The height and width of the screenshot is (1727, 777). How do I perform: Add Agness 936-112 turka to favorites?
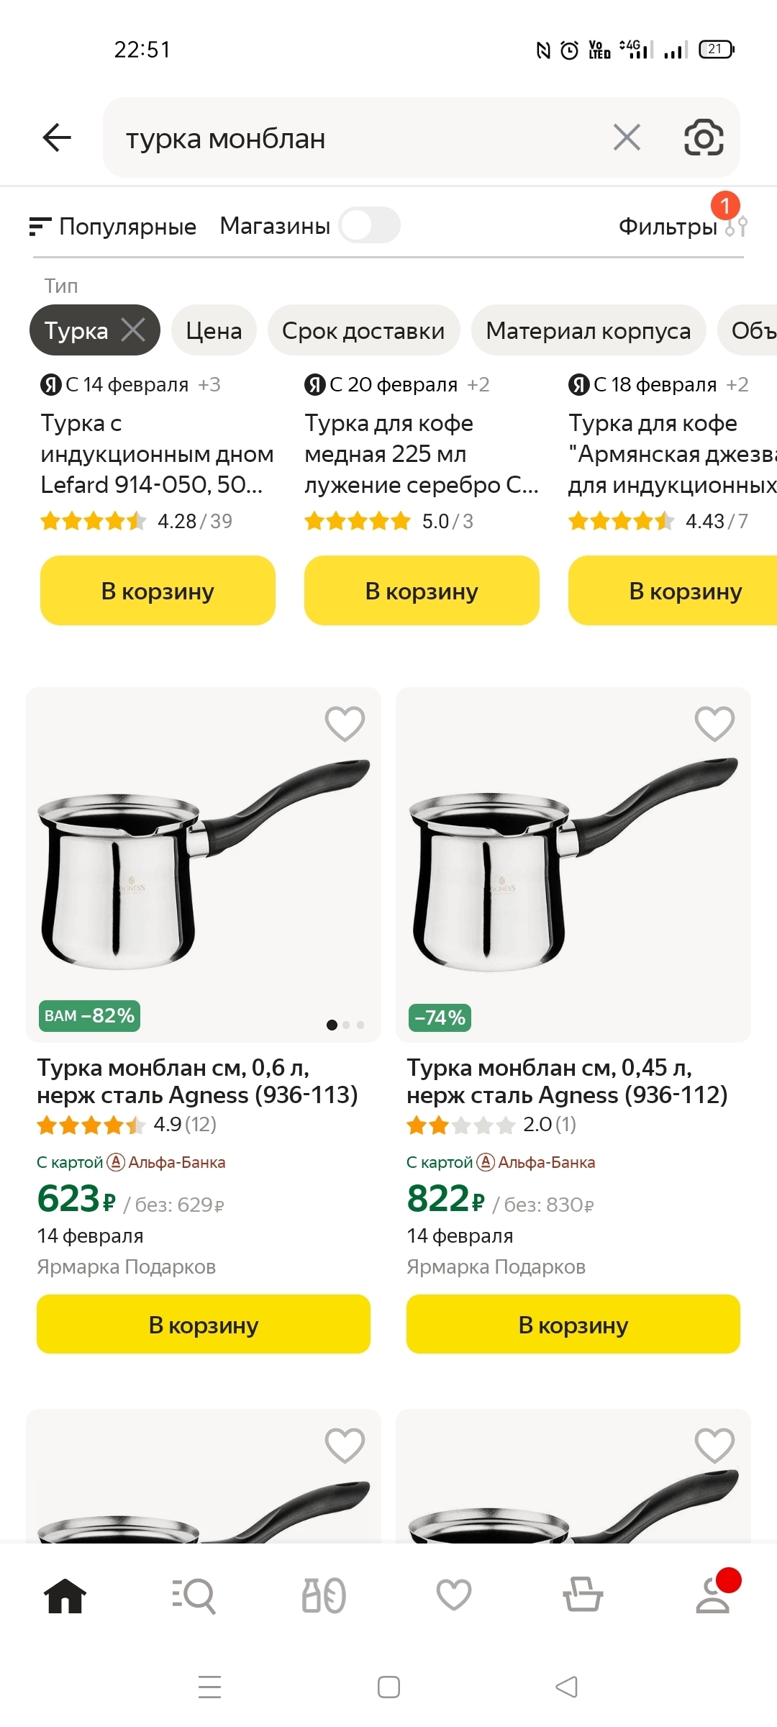tap(714, 724)
